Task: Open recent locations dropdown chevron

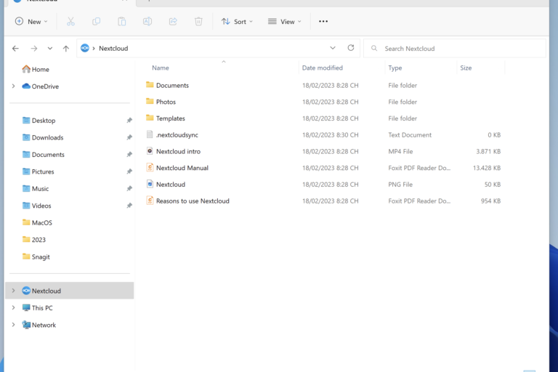Action: tap(50, 49)
